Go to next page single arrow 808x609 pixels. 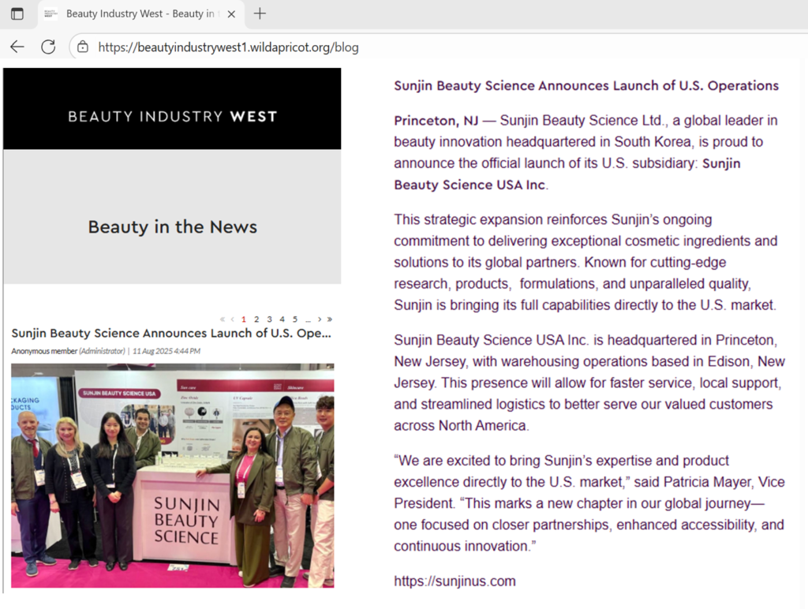(319, 319)
